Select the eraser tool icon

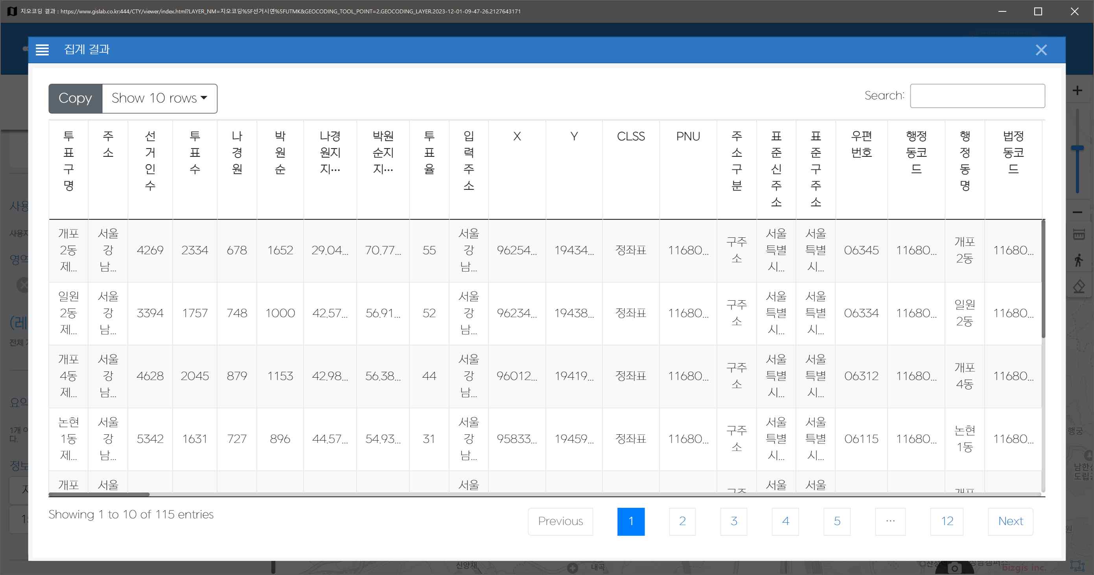pos(1078,287)
